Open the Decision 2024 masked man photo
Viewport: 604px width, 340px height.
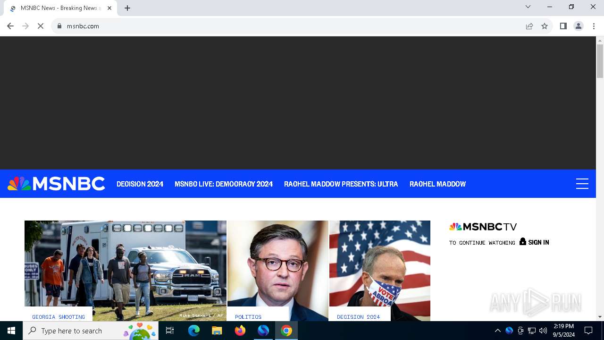[x=380, y=271]
